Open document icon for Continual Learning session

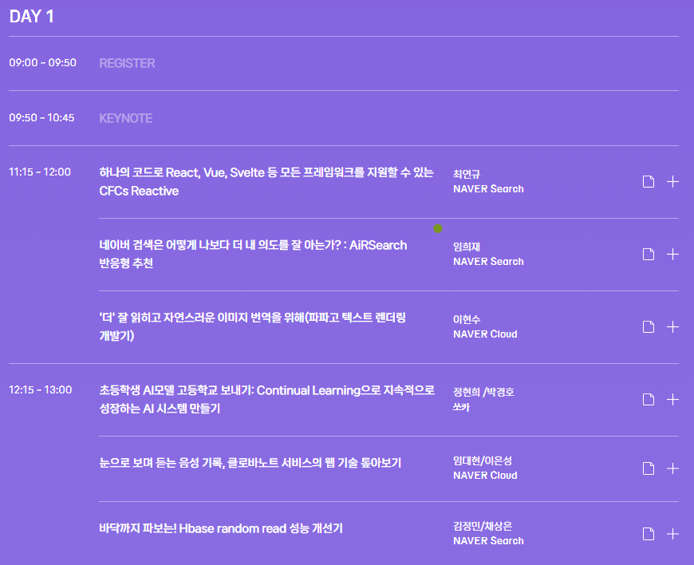click(649, 399)
